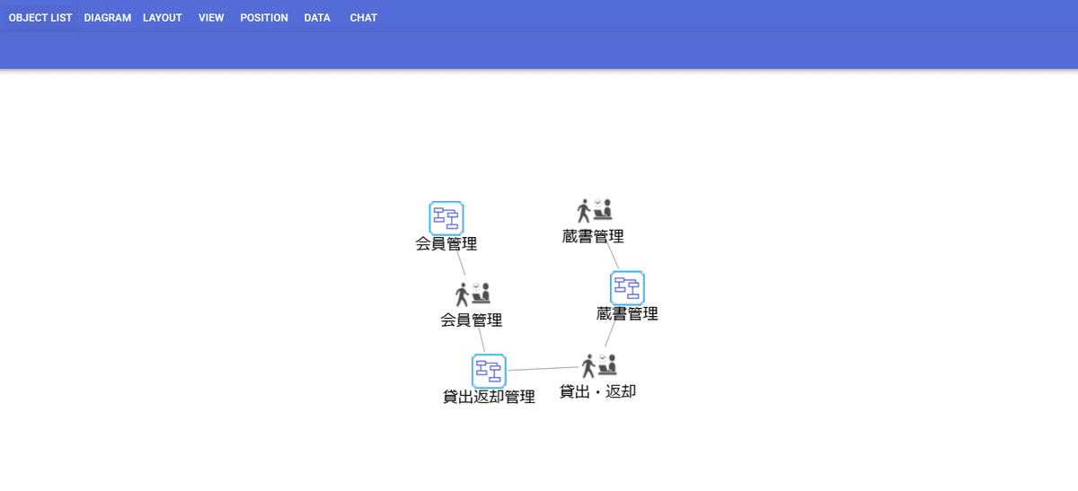
Task: Open the LAYOUT menu
Action: click(x=163, y=18)
